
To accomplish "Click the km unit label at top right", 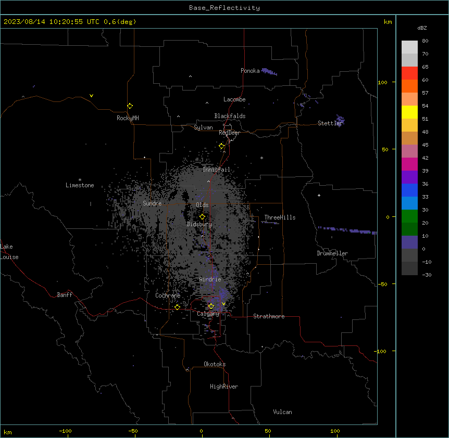I will 388,22.
